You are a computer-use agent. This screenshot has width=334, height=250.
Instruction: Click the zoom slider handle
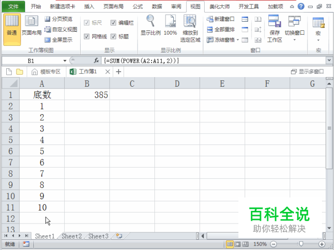tap(301, 244)
